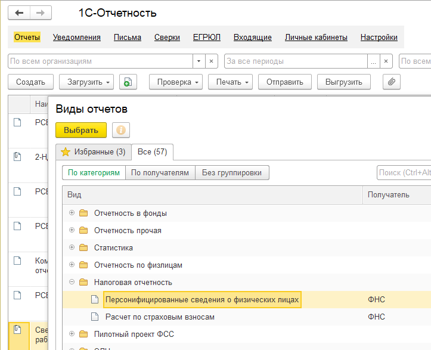Click the orange info icon beside Выбрать
The height and width of the screenshot is (350, 431).
click(x=121, y=130)
